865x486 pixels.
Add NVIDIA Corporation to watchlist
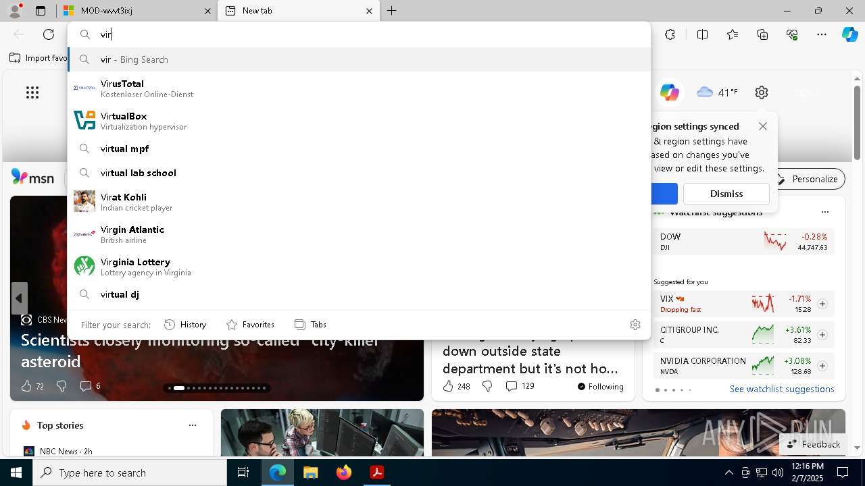click(822, 366)
